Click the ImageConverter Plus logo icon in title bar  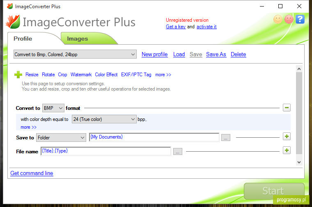10,7
